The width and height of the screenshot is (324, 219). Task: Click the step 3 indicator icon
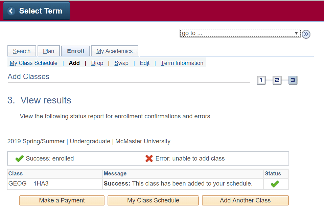[293, 80]
